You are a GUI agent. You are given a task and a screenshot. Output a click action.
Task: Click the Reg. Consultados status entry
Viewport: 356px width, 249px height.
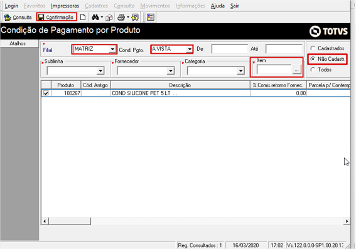pyautogui.click(x=200, y=245)
